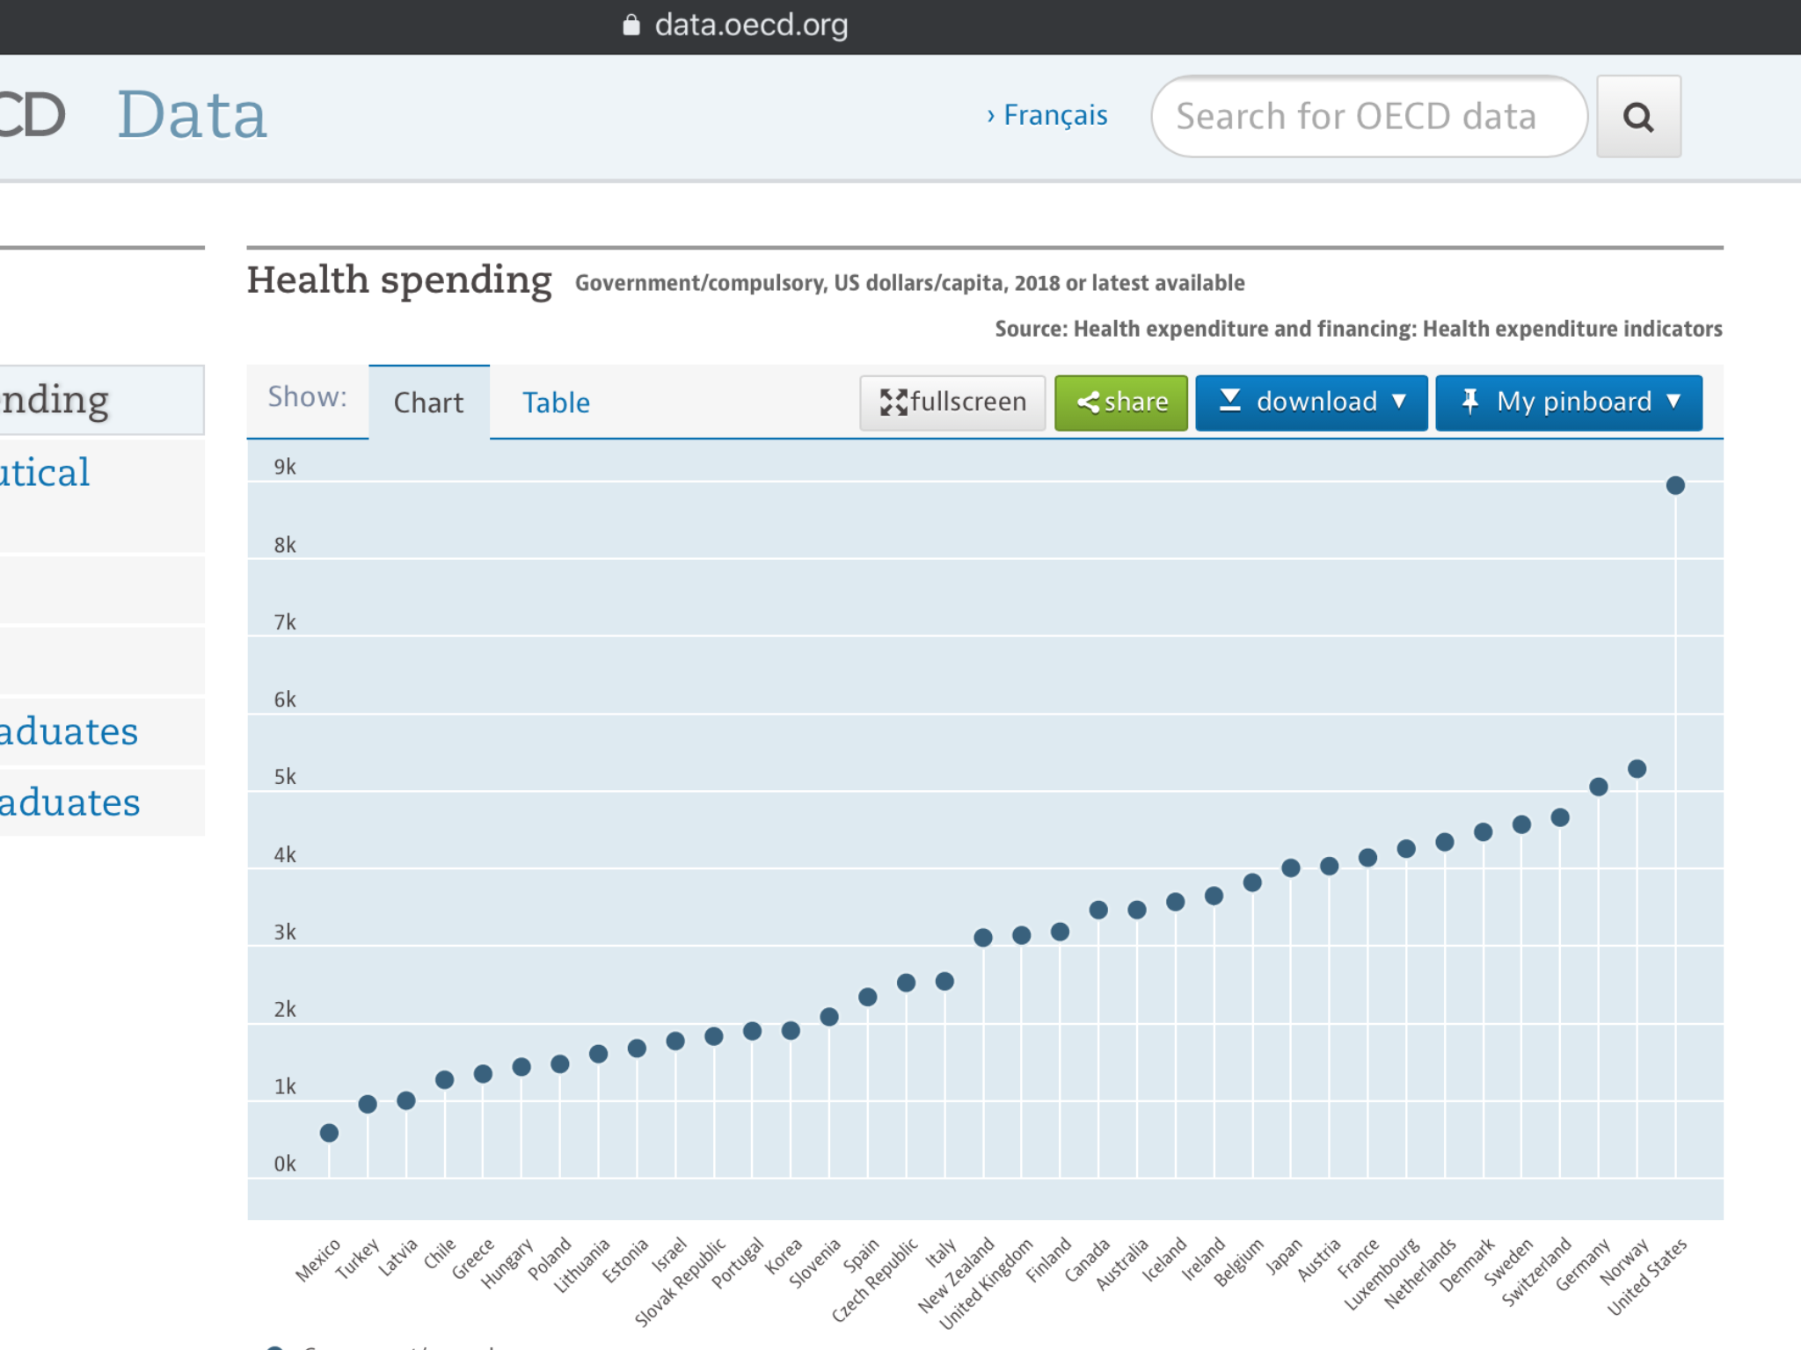This screenshot has height=1350, width=1801.
Task: Open the My pinboard dropdown
Action: 1569,403
